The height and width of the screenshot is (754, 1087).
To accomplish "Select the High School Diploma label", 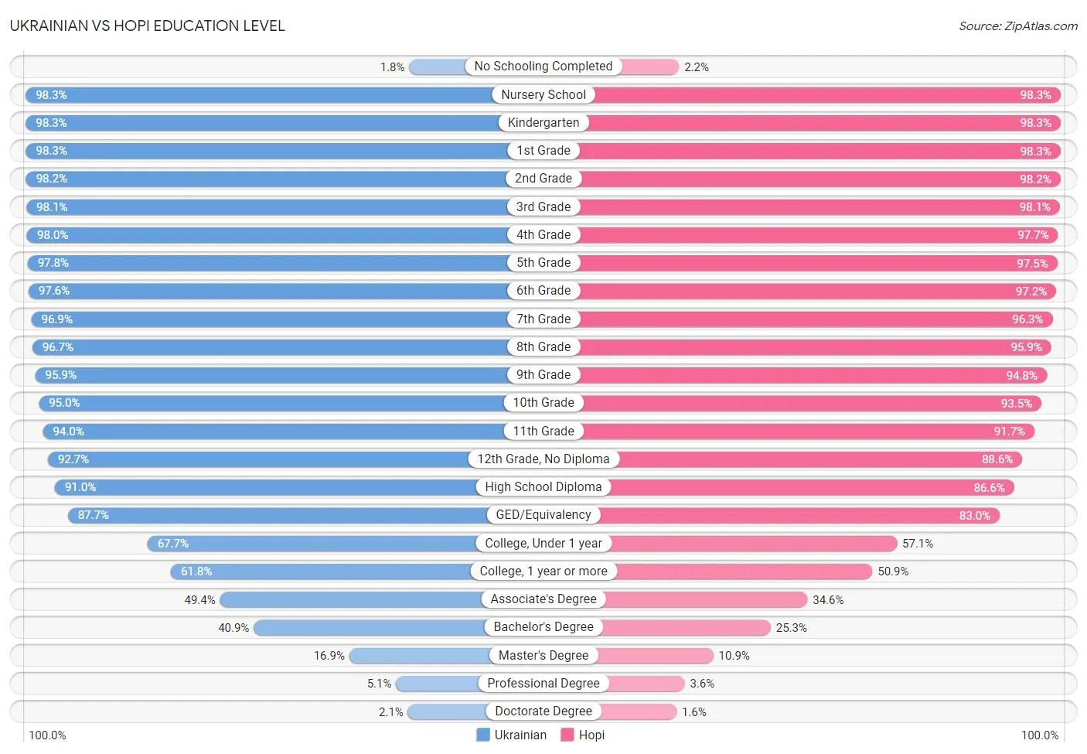I will pyautogui.click(x=543, y=487).
